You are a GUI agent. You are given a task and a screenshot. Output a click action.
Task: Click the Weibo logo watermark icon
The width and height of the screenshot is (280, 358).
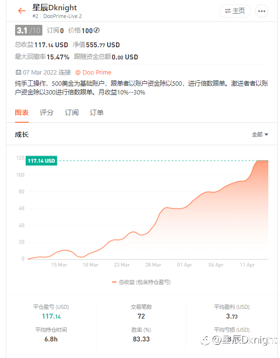pyautogui.click(x=205, y=340)
